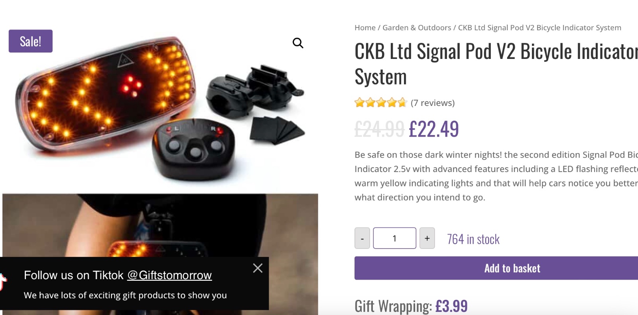Click the five-star rating icons
The height and width of the screenshot is (315, 638).
click(x=380, y=103)
